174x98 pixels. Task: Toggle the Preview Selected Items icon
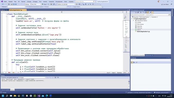153,13
